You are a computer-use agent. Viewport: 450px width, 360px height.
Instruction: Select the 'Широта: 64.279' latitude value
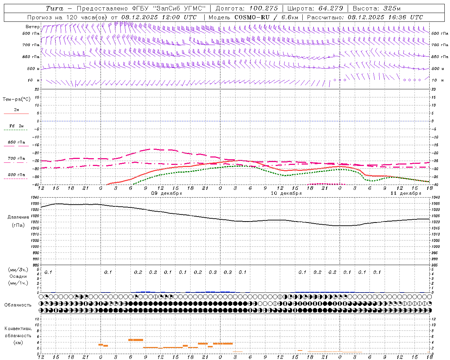315,8
